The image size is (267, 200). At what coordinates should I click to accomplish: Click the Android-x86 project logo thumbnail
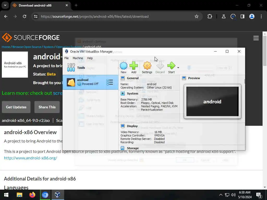(x=15, y=65)
